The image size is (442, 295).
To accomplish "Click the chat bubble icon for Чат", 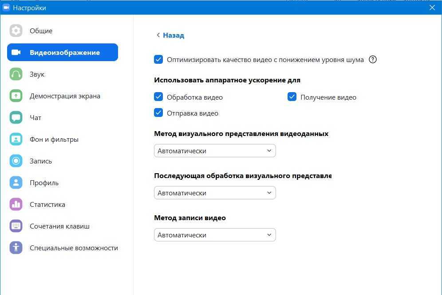I will click(x=16, y=118).
